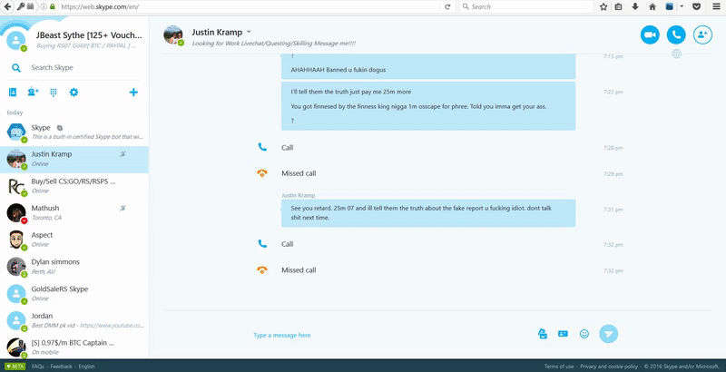
Task: Click the JBeast Sythe profile avatar
Action: (16, 40)
